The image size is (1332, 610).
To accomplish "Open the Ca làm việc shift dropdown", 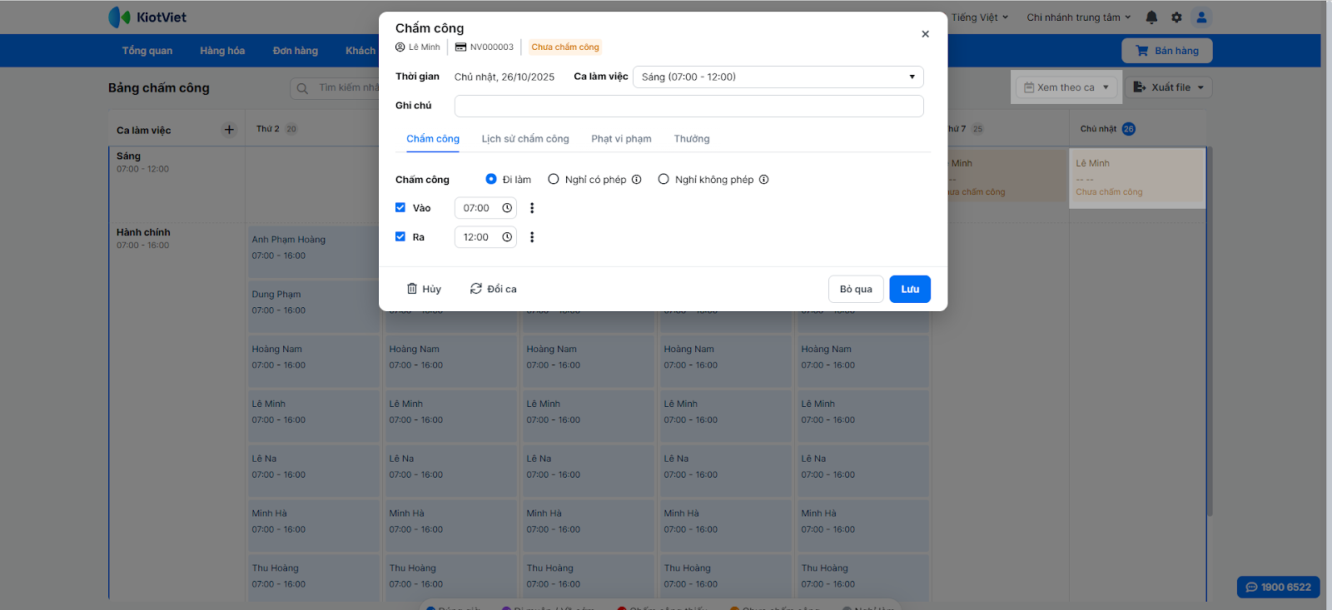I will coord(778,77).
